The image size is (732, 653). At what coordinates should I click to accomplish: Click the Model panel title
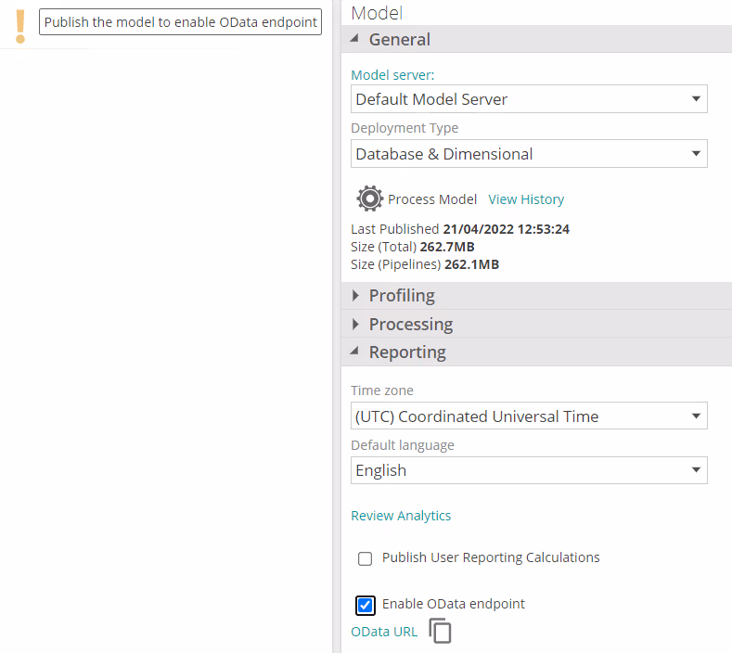377,13
